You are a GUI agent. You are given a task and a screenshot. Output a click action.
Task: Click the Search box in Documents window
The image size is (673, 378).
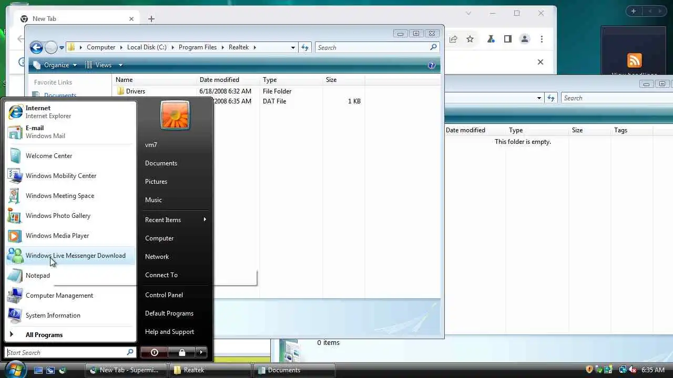pos(616,98)
